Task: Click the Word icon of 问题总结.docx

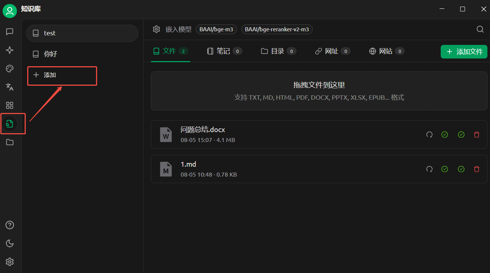Action: pyautogui.click(x=166, y=135)
